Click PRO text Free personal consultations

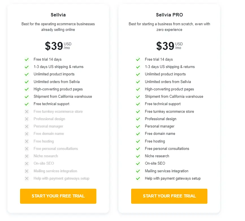tap(167, 149)
